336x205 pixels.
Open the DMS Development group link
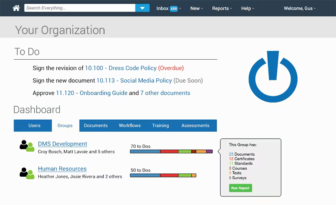click(x=62, y=144)
